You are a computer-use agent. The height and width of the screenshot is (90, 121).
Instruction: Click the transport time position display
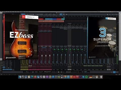47,72
